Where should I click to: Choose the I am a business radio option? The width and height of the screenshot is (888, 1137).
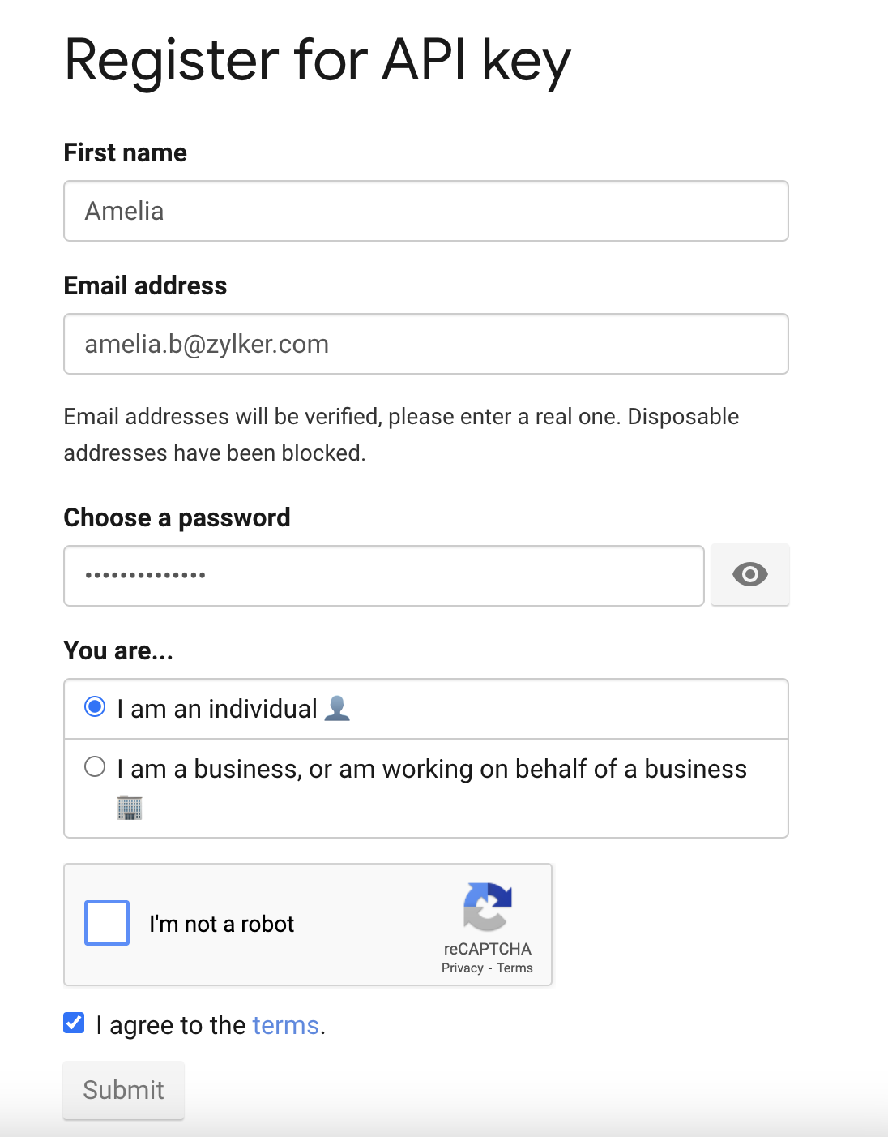(95, 766)
